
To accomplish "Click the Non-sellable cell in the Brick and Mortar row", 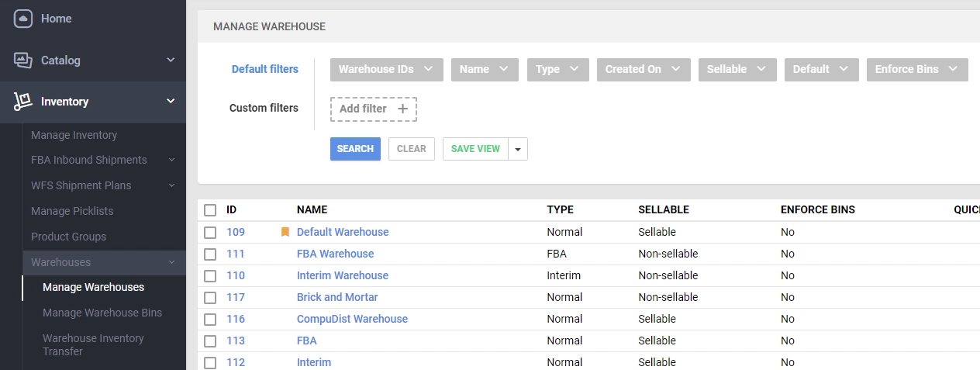I will 668,297.
